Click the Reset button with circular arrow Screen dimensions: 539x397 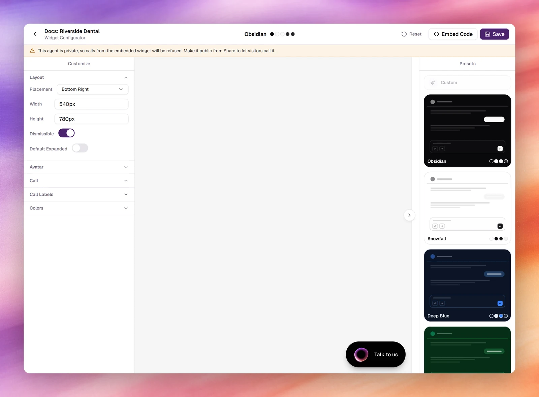point(411,34)
